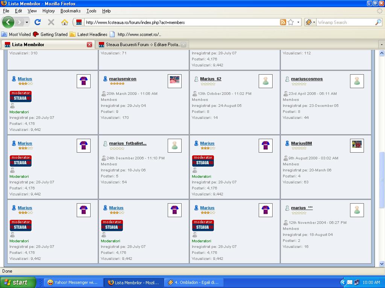The height and width of the screenshot is (288, 385).
Task: Expand the search engine selector dropdown
Action: [311, 22]
